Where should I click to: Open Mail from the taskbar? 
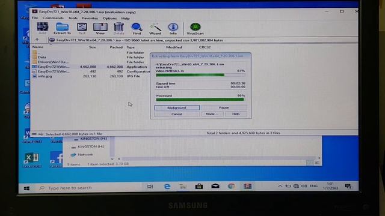click(215, 187)
